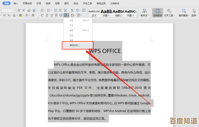The image size is (199, 127).
Task: Expand the shading dropdown arrow
Action: point(75,16)
